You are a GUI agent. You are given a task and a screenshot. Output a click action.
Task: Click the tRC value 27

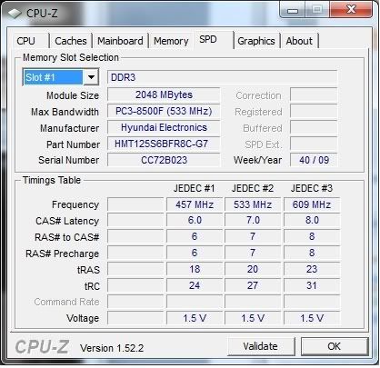click(x=253, y=285)
